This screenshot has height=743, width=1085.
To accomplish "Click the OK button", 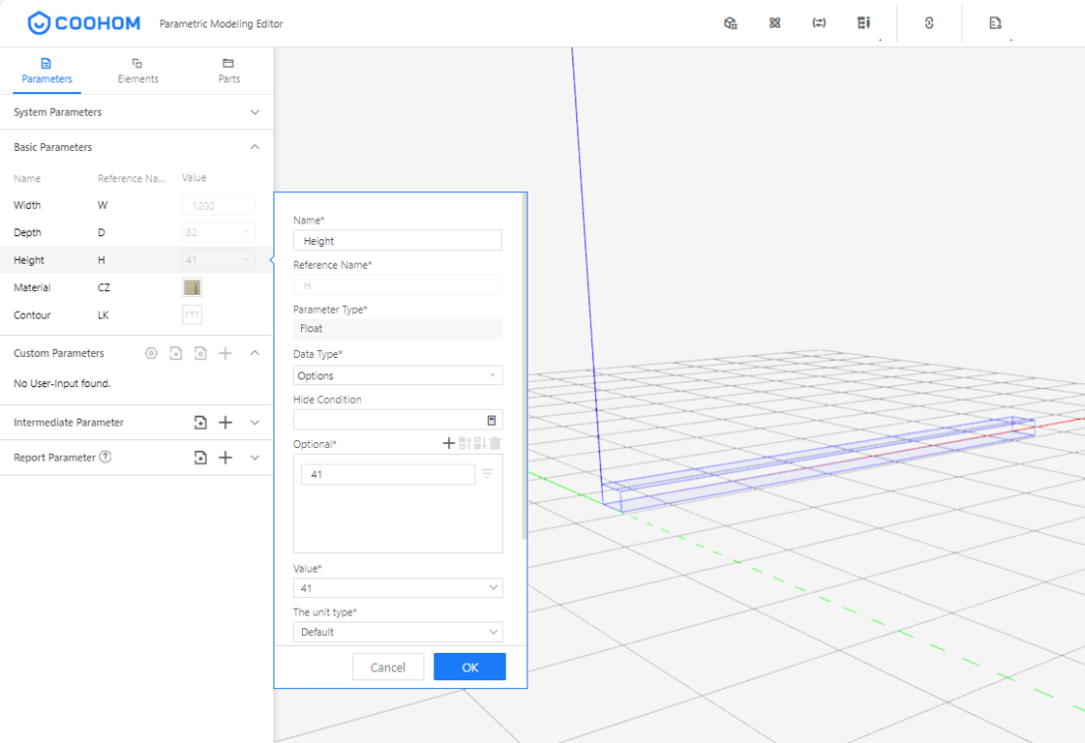I will click(x=469, y=667).
